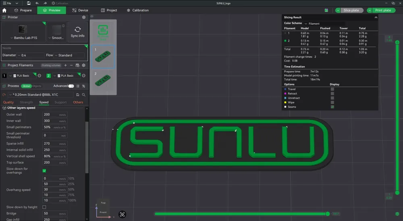Switch process scope to Objects
The image size is (403, 221).
(37, 86)
